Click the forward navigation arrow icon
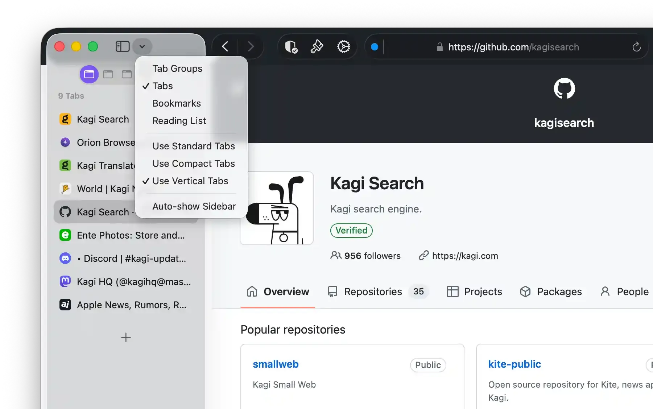653x409 pixels. point(251,46)
